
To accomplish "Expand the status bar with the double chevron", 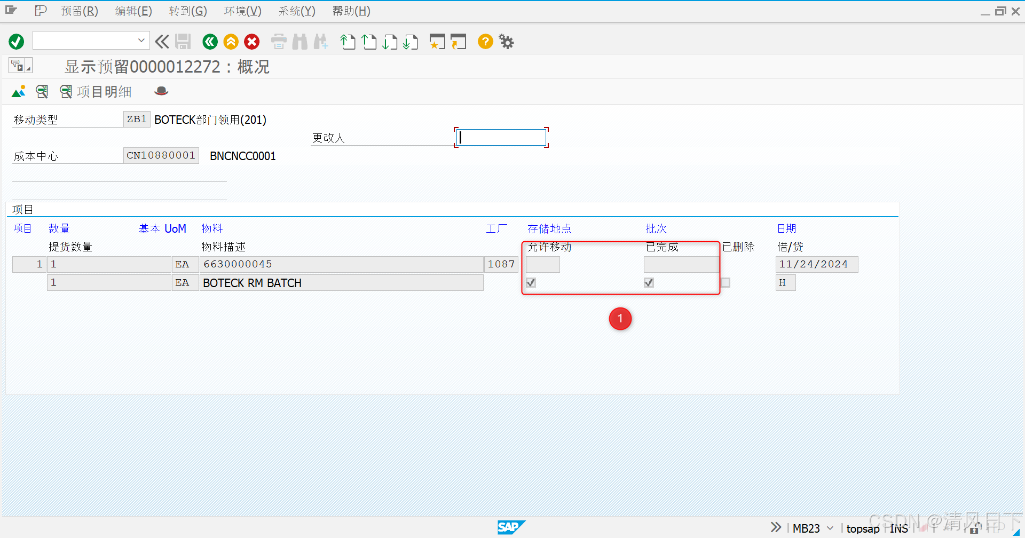I will click(x=775, y=527).
